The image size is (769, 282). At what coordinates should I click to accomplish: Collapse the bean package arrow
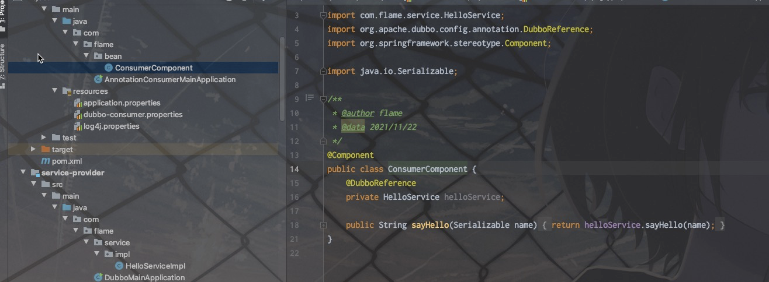pyautogui.click(x=86, y=56)
